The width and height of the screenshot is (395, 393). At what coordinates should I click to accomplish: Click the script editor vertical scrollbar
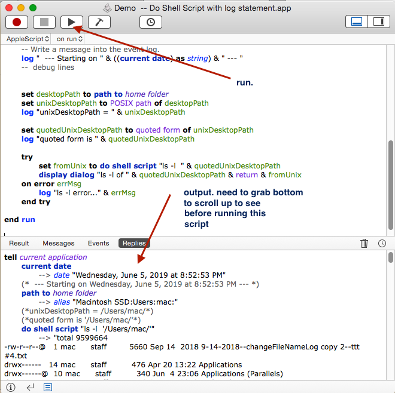click(390, 185)
